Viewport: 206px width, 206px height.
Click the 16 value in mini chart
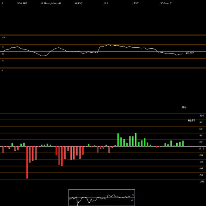[133, 195]
